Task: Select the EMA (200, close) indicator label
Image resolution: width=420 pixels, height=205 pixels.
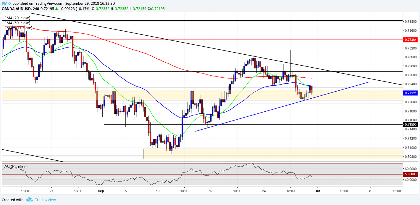Action: [18, 28]
